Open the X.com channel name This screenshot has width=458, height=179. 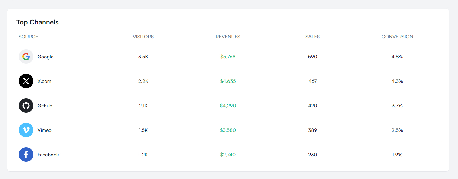tap(44, 81)
